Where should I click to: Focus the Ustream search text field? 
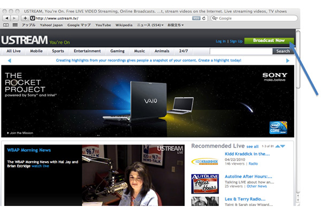coord(241,51)
